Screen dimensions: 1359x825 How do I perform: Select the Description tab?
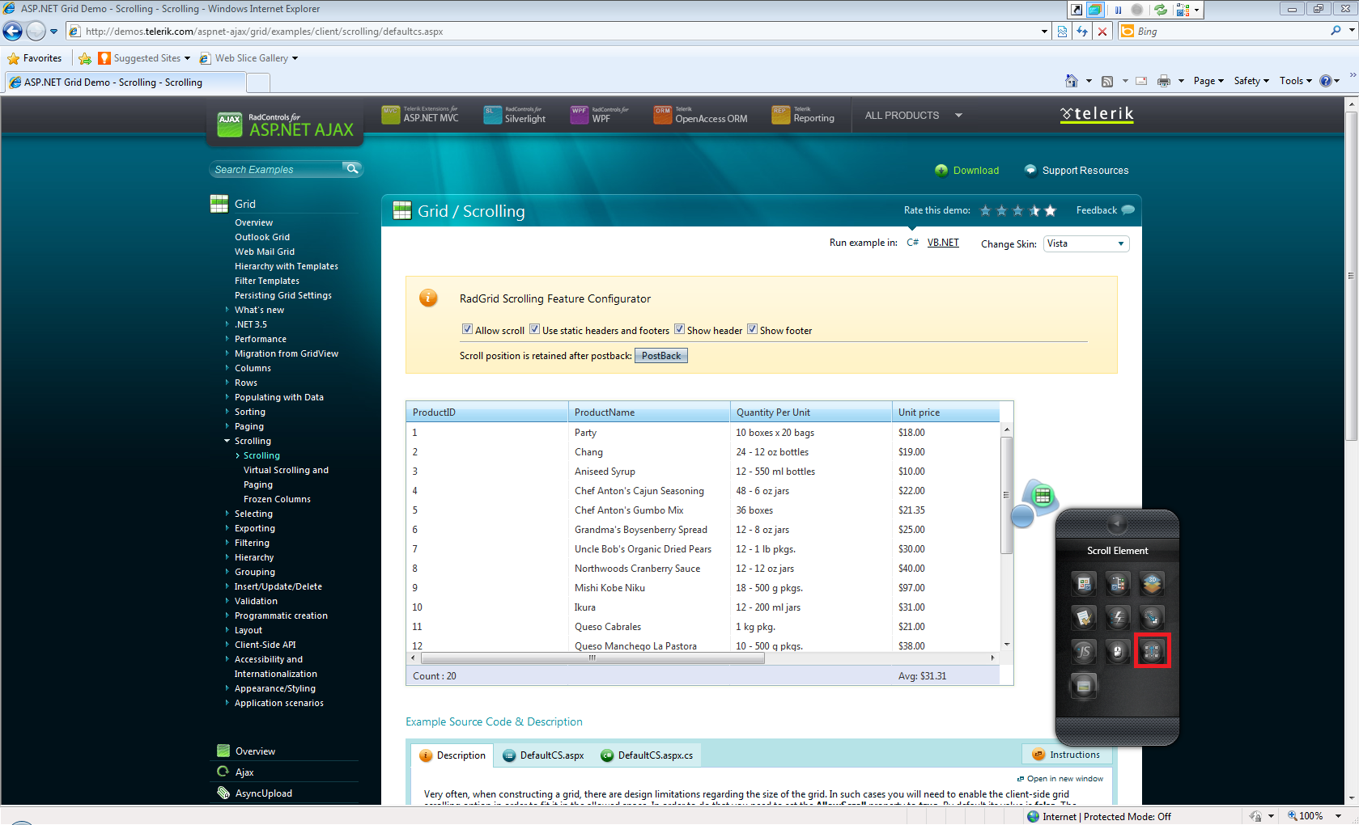452,755
